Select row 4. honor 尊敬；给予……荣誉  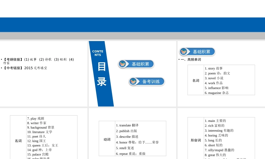coord(137,142)
